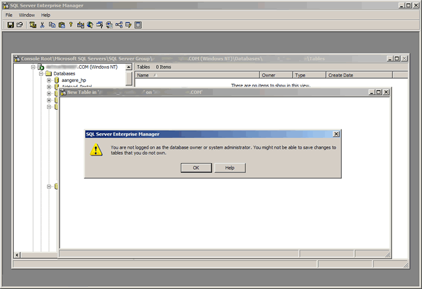Maximize the New Table window
Viewport: 422px width, 289px height.
pos(379,92)
